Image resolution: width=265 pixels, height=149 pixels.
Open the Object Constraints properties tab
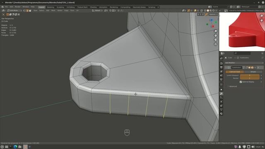(x=221, y=106)
